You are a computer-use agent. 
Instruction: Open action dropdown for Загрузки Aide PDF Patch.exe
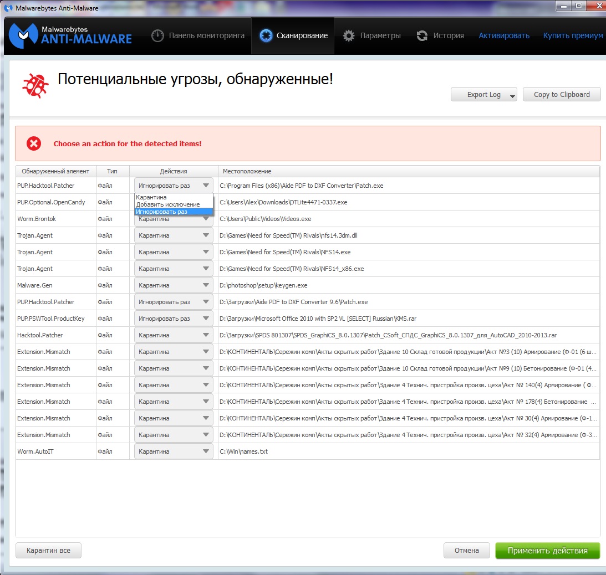pyautogui.click(x=174, y=302)
